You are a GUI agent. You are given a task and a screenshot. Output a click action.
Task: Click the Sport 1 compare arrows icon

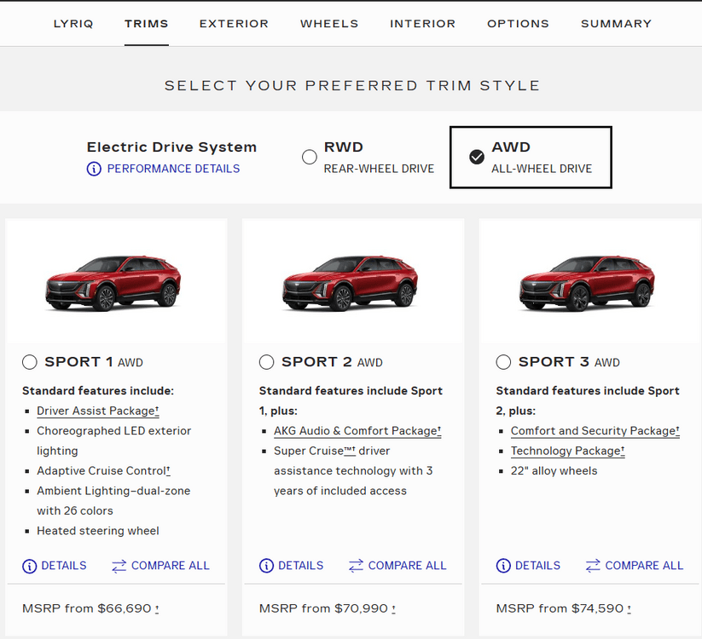click(x=119, y=566)
